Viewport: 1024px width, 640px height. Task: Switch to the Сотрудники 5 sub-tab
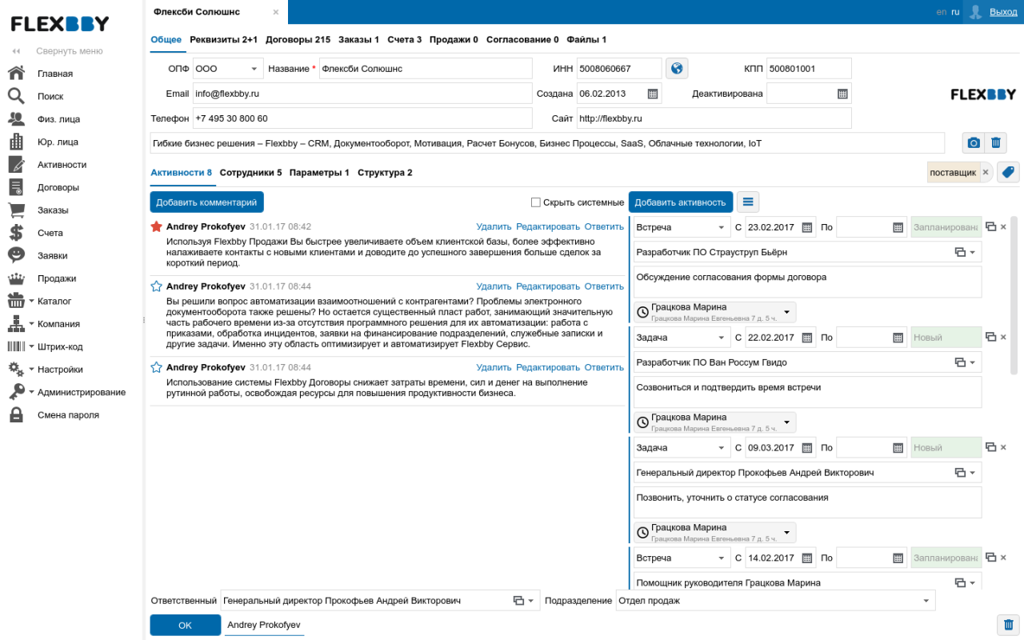pyautogui.click(x=250, y=173)
